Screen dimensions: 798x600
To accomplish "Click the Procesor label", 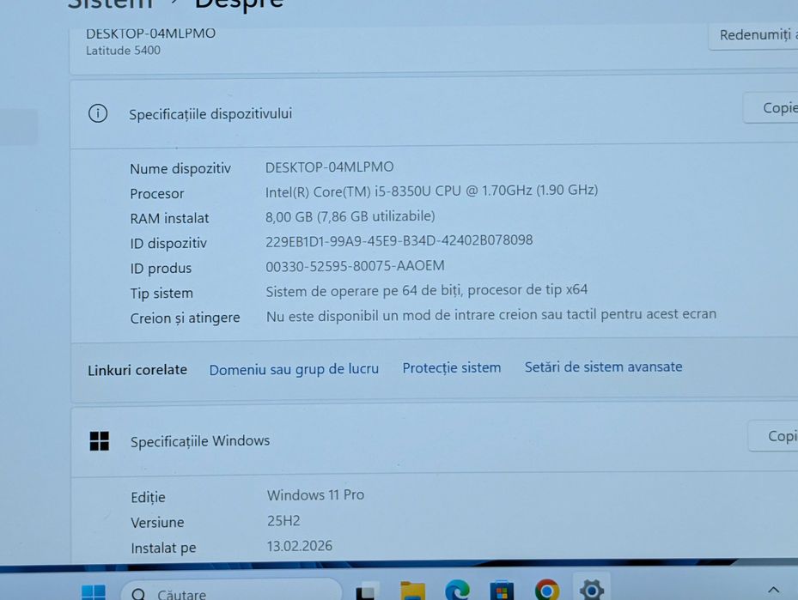I will pyautogui.click(x=156, y=194).
